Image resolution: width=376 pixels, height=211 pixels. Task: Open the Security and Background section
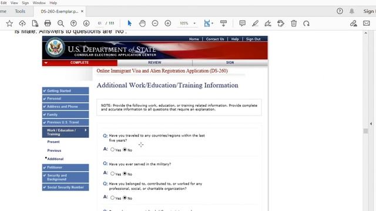coord(65,177)
